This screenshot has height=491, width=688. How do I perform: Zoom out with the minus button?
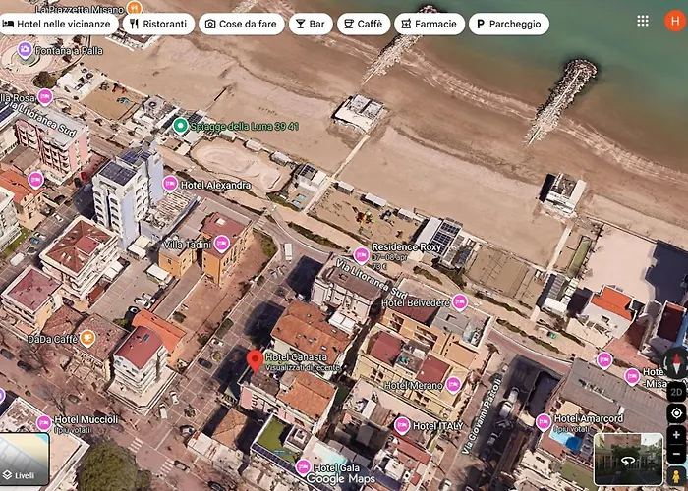(x=676, y=454)
